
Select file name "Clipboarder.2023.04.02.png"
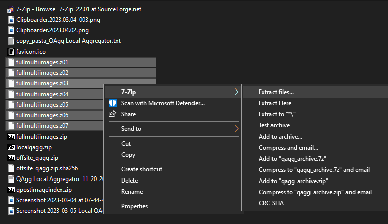point(53,30)
